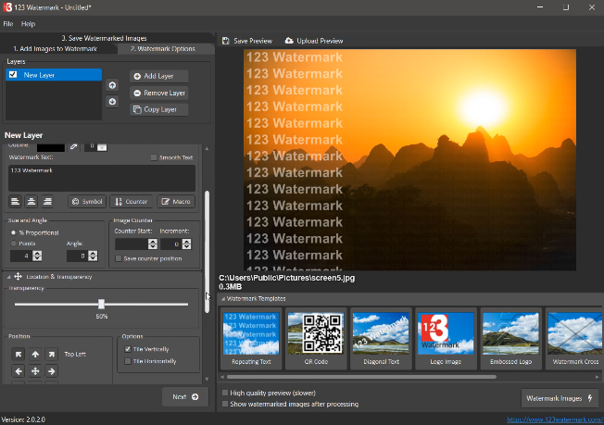604x425 pixels.
Task: Click in the Watermark Text input box
Action: (x=102, y=178)
